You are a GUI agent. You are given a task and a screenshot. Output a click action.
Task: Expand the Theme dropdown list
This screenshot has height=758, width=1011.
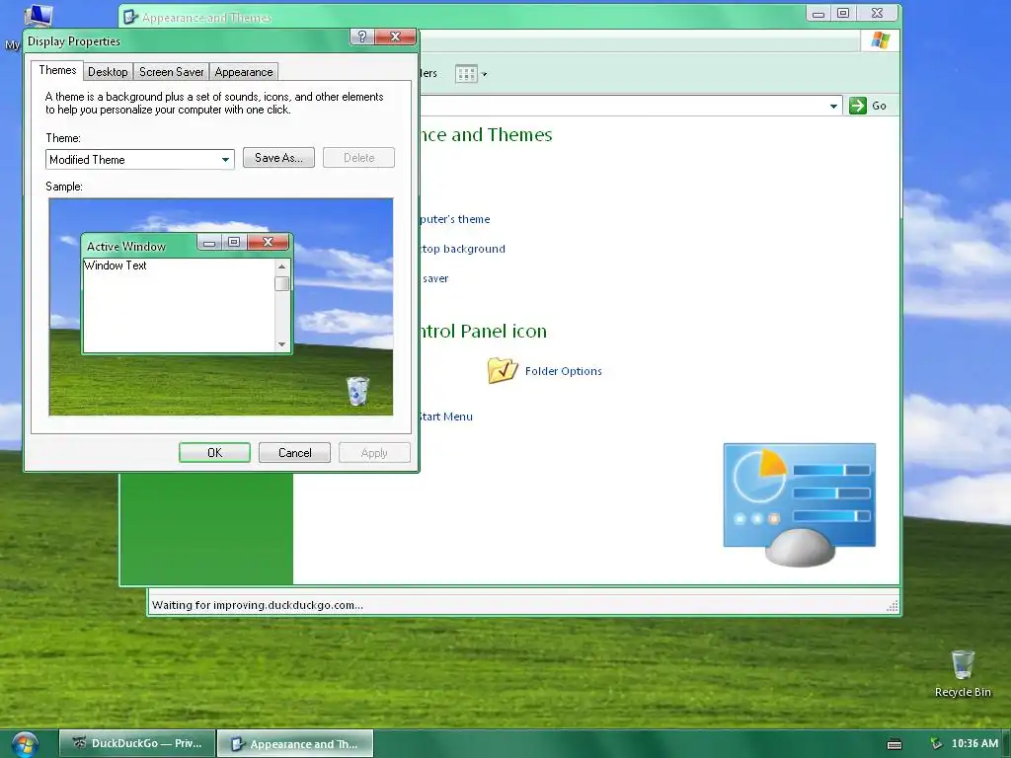coord(225,159)
